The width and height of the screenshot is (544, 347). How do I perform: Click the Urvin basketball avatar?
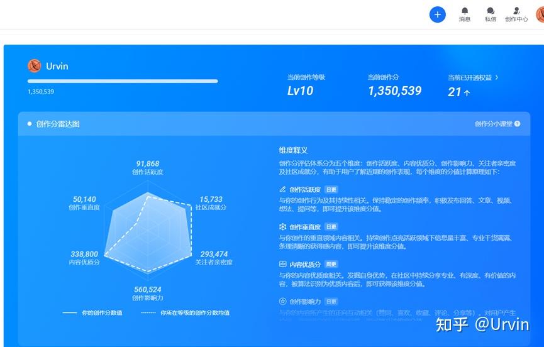point(35,66)
